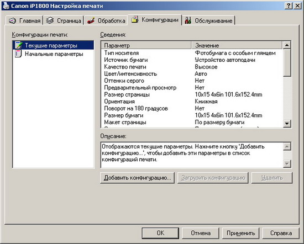Click the Параметр column header
Viewport: 304px width, 244px height.
click(x=146, y=45)
